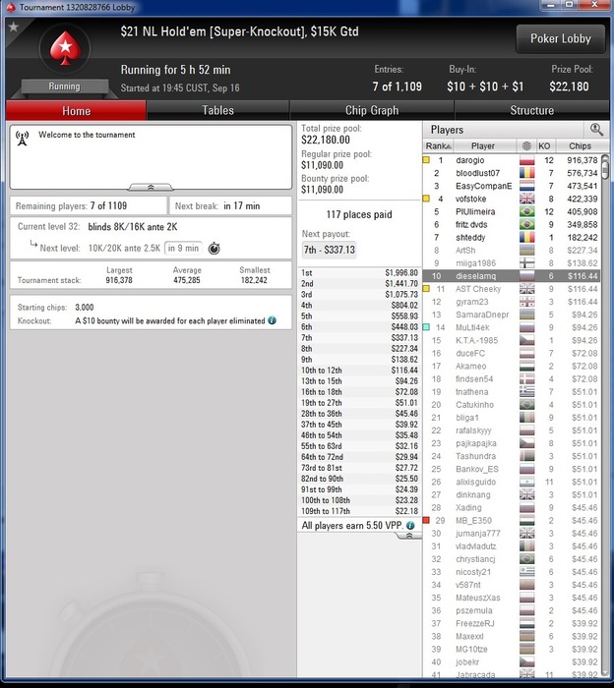Click the PokerStars spade logo
This screenshot has width=614, height=688.
65,48
